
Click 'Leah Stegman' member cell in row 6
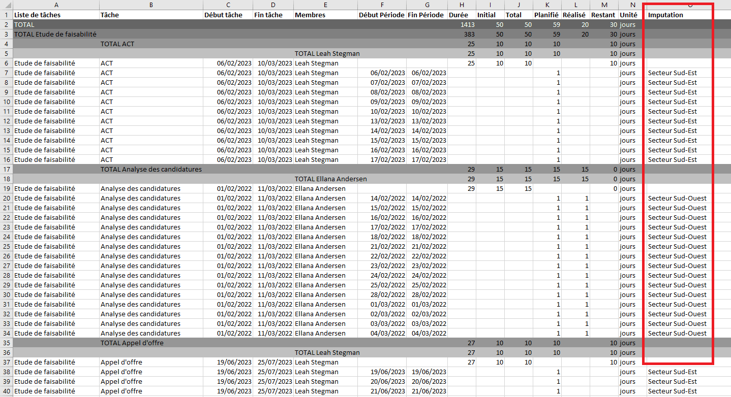(x=325, y=63)
